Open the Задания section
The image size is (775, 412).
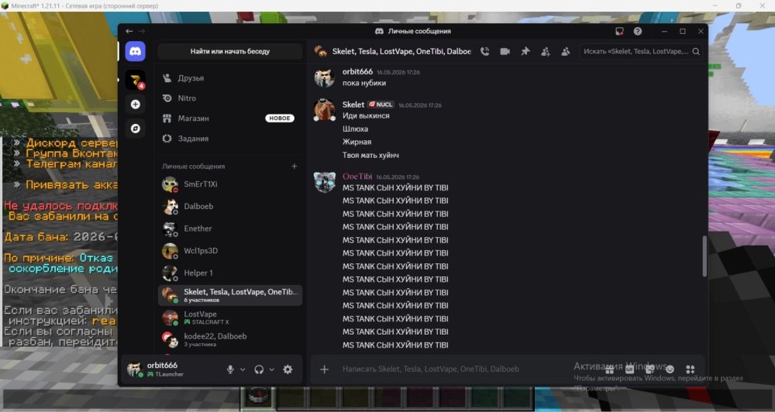tap(230, 139)
